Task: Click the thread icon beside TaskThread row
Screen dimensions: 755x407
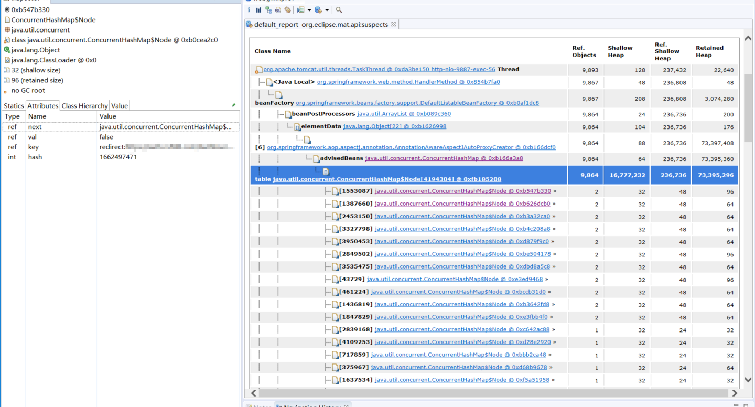Action: [259, 70]
